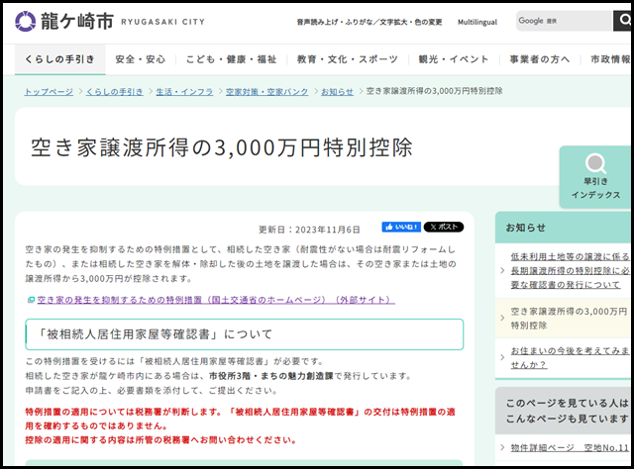This screenshot has height=469, width=634.
Task: Click the search magnifier button in header
Action: point(623,21)
